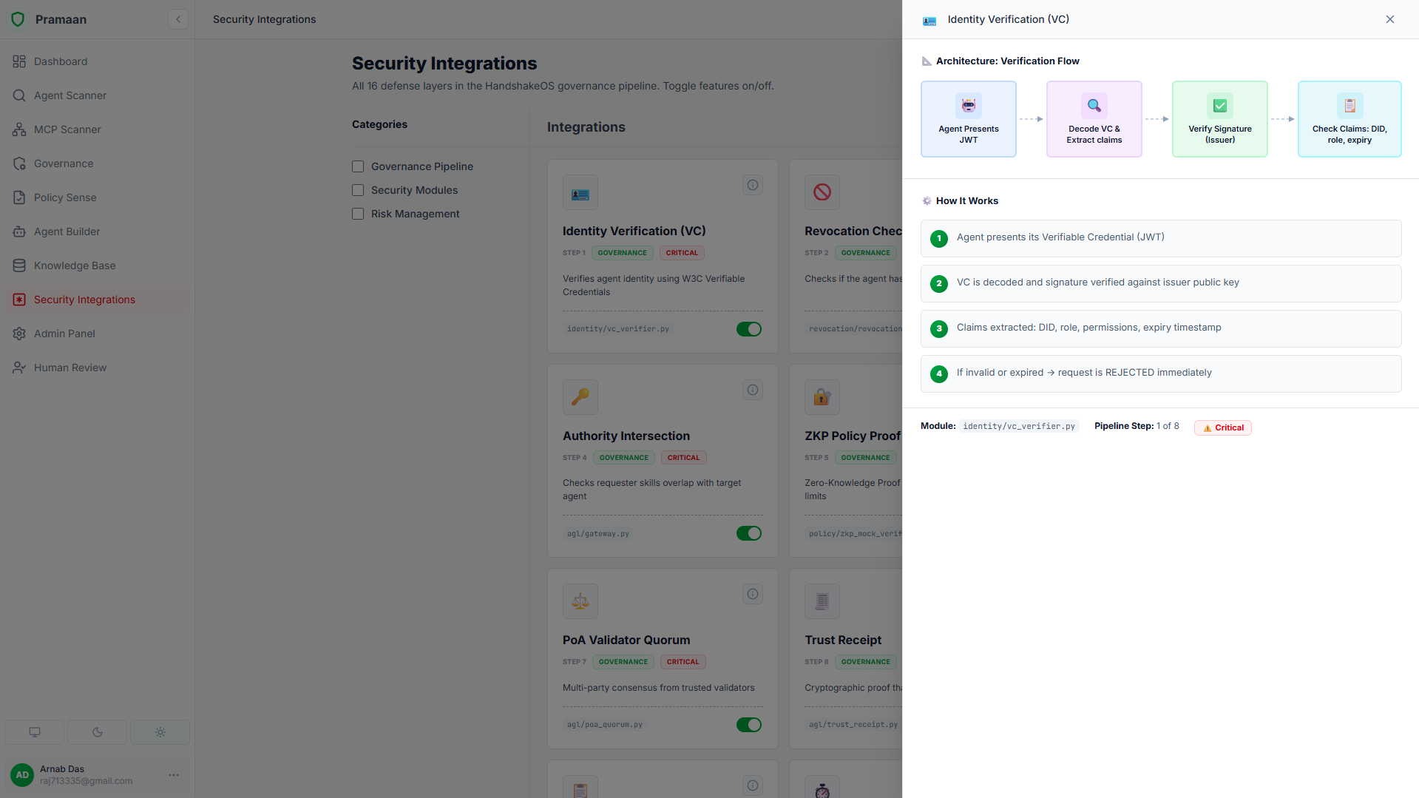The width and height of the screenshot is (1419, 798).
Task: Disable the Identity Verification toggle switch
Action: point(749,329)
